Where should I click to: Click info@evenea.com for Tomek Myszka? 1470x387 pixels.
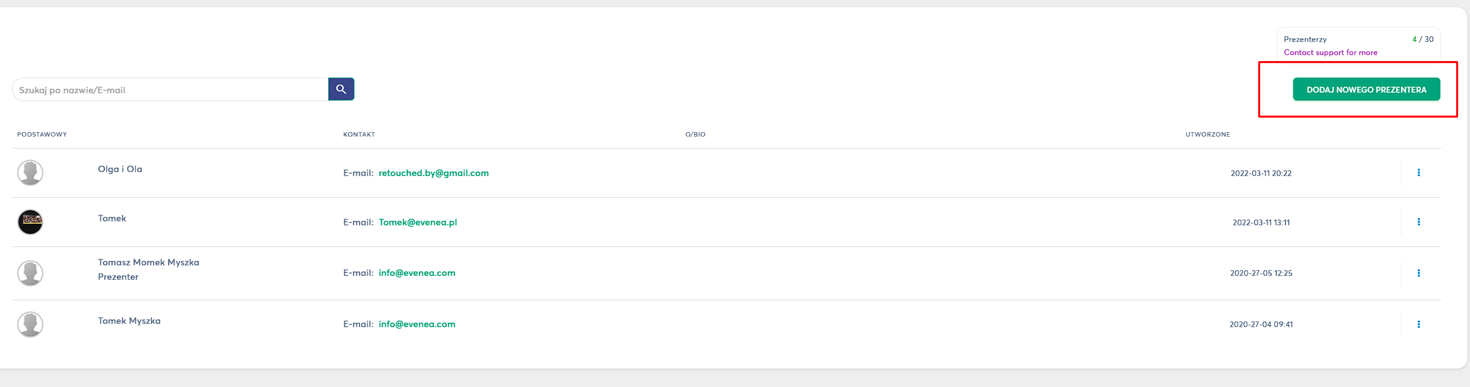coord(417,325)
